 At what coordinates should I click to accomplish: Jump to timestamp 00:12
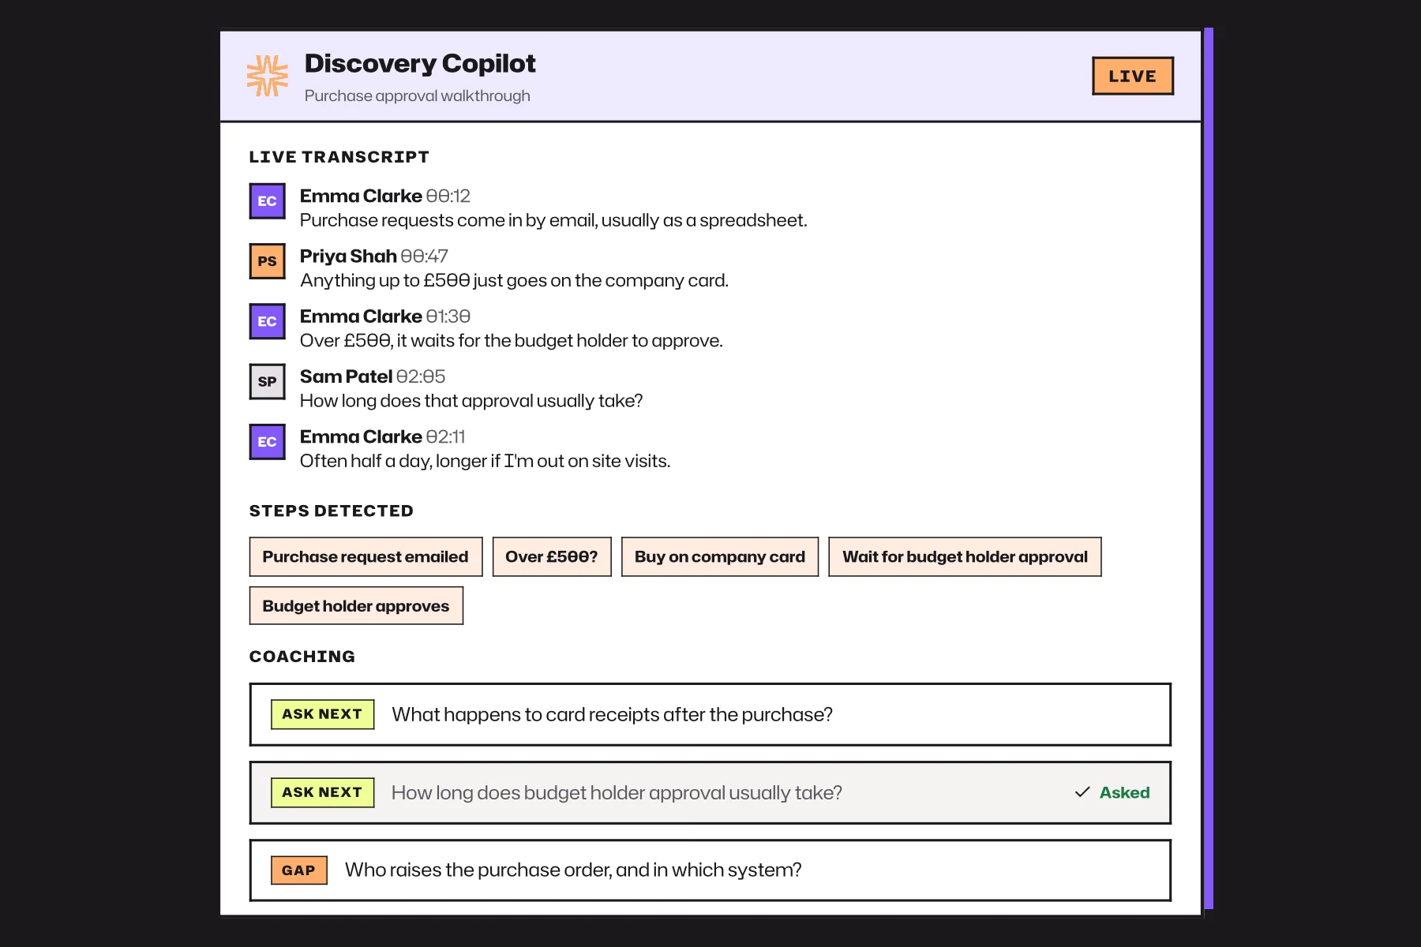448,196
